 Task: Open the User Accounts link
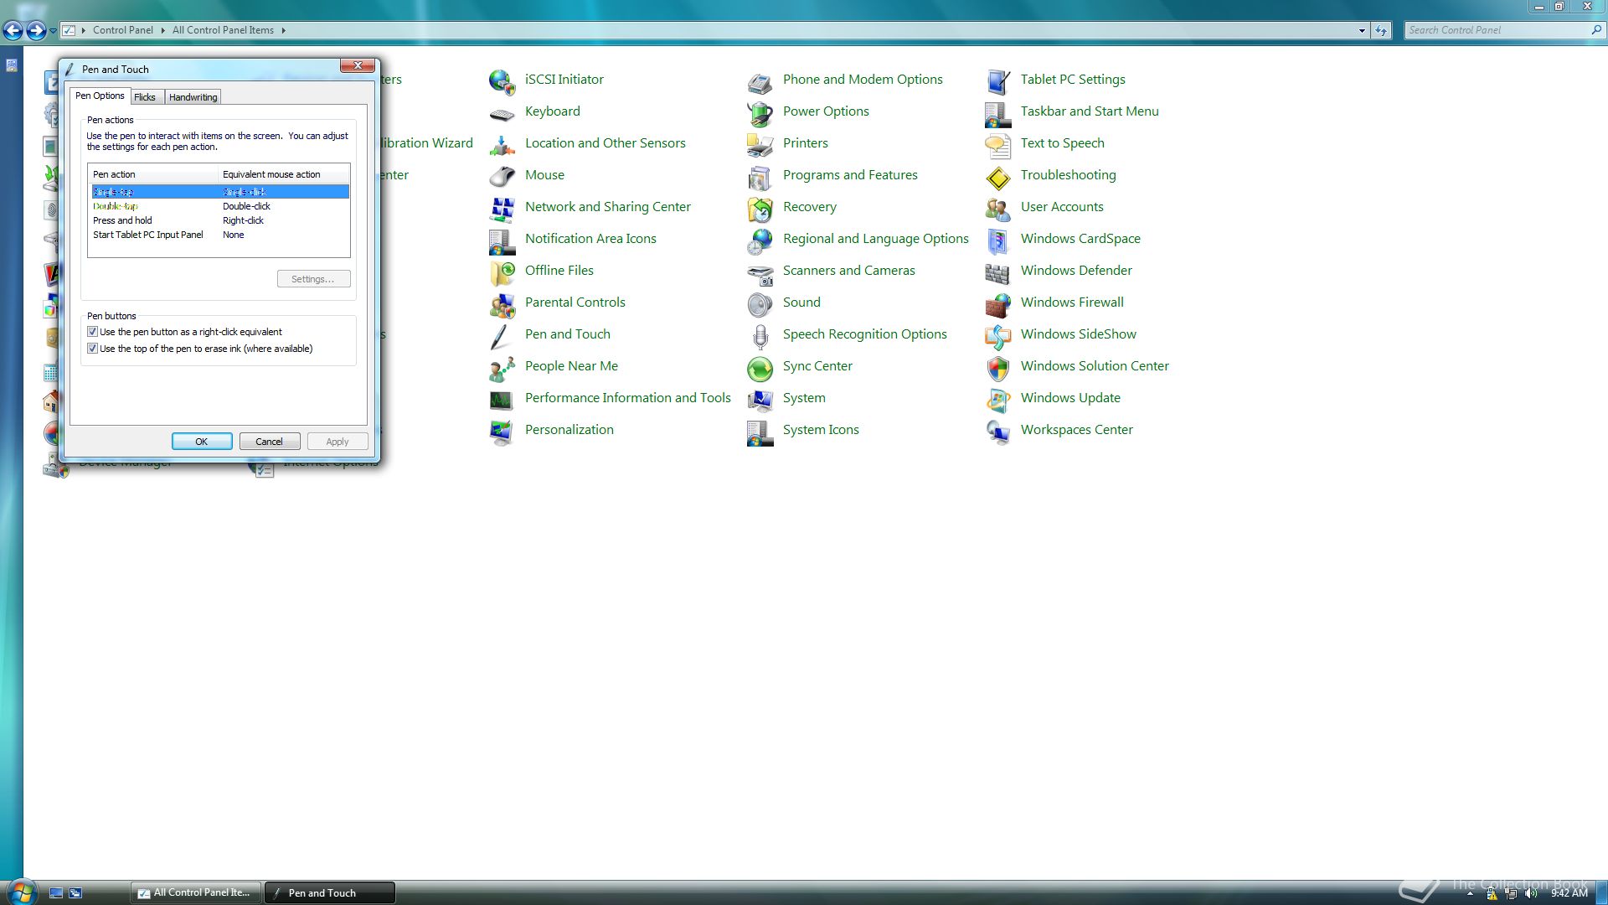pyautogui.click(x=1062, y=207)
